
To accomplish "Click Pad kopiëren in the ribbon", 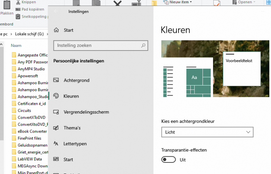I will click(x=33, y=9).
